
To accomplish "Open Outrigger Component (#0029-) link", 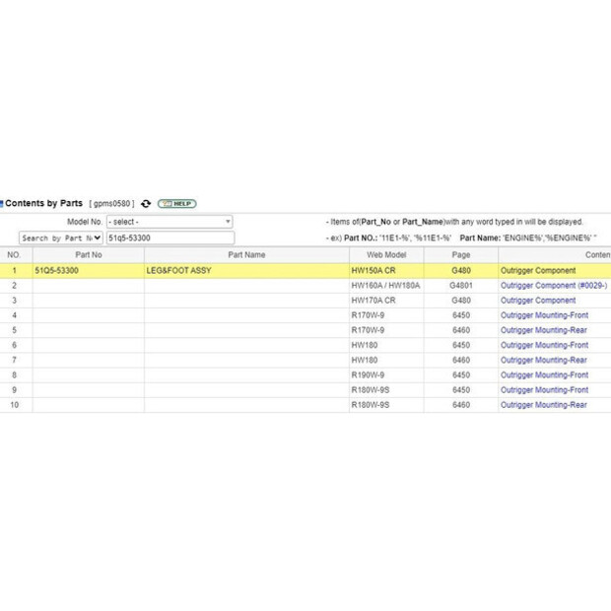I will (x=553, y=285).
